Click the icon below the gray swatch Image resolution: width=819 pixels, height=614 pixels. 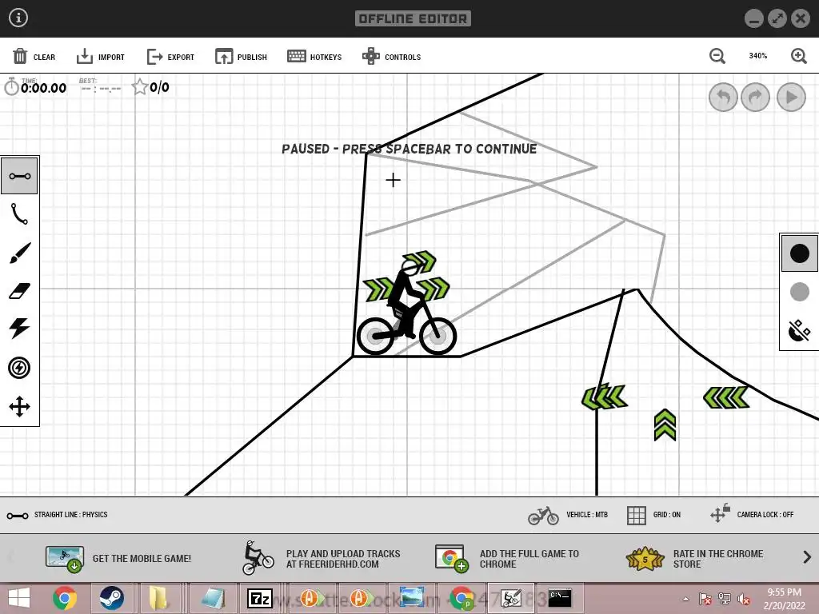click(x=799, y=330)
